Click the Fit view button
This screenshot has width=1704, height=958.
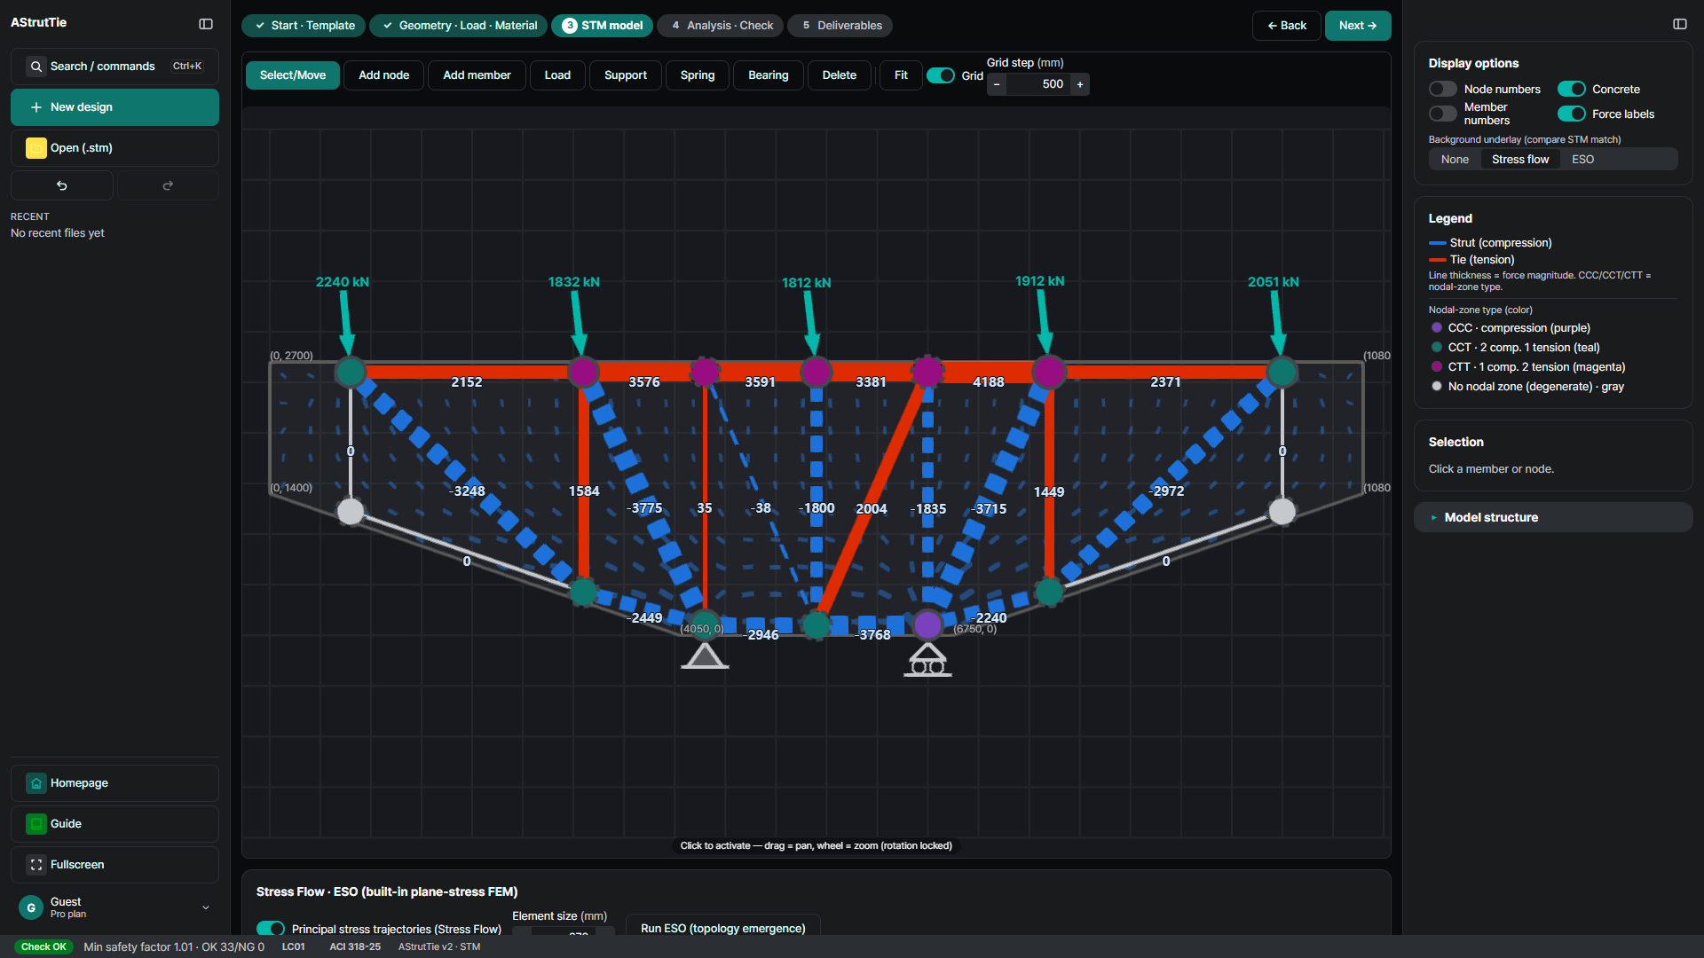point(901,75)
